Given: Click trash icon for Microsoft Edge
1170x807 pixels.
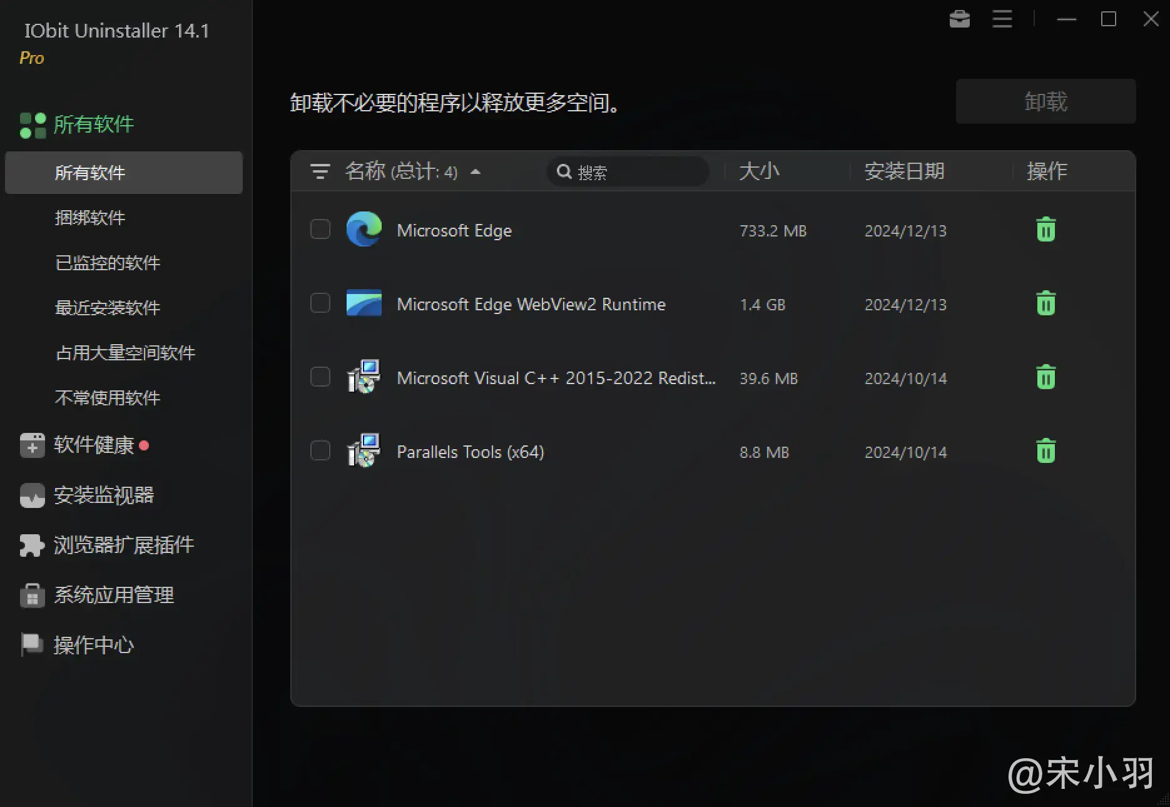Looking at the screenshot, I should click(x=1045, y=230).
